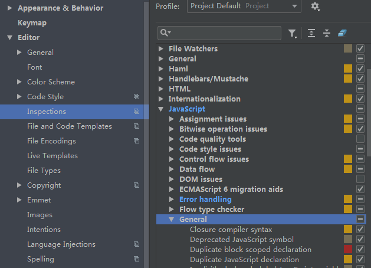Screen dimensions: 371x268
Task: Toggle the File Watchers inspection checkbox
Action: click(x=360, y=49)
